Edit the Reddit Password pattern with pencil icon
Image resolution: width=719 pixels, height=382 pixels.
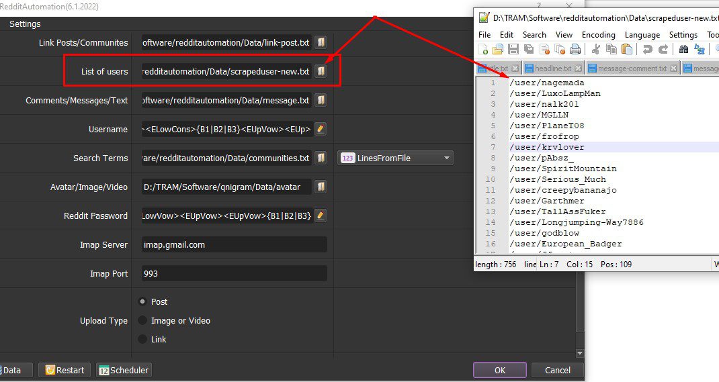click(x=321, y=216)
